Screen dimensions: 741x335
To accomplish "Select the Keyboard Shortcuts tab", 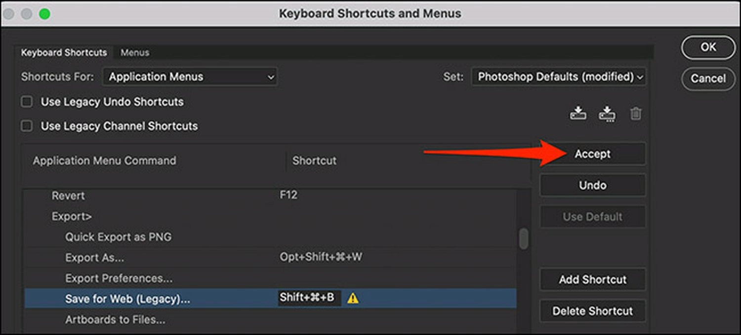I will click(x=64, y=53).
